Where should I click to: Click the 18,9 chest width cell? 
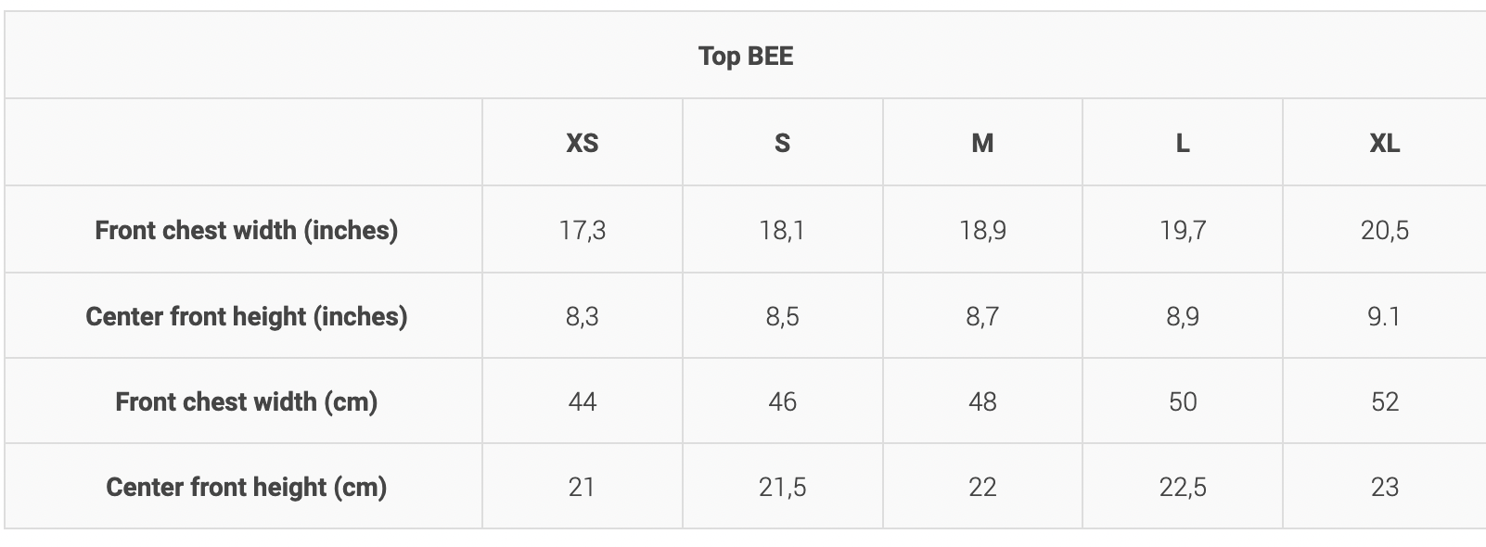pyautogui.click(x=982, y=230)
